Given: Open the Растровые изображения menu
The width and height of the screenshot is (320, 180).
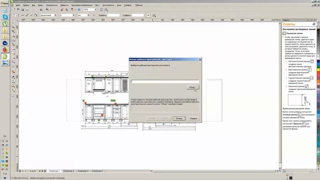Looking at the screenshot, I should coord(81,5).
